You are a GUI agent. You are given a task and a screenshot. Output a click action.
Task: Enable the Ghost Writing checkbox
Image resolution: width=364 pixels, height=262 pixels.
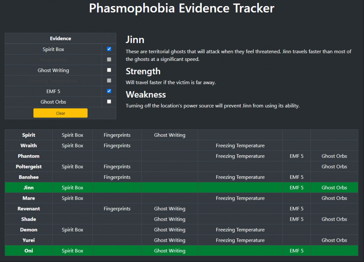(109, 70)
